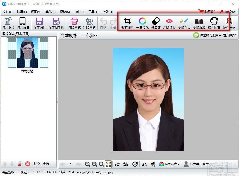Select the timg.jpg thumbnail in photo list

pyautogui.click(x=27, y=53)
